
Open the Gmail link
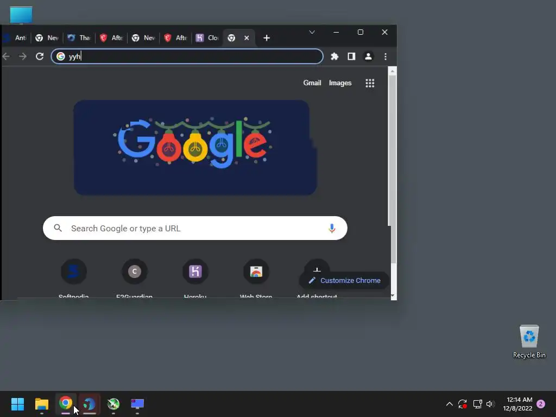312,83
